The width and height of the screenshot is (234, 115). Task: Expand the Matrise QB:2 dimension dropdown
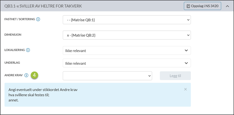coord(127,35)
